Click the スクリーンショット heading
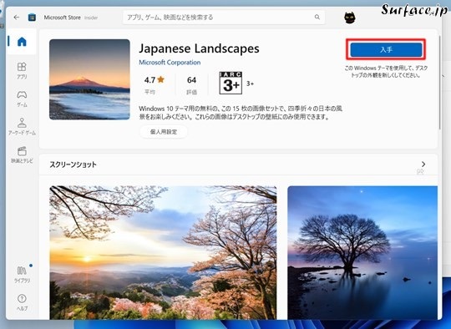The image size is (451, 329). [x=73, y=164]
